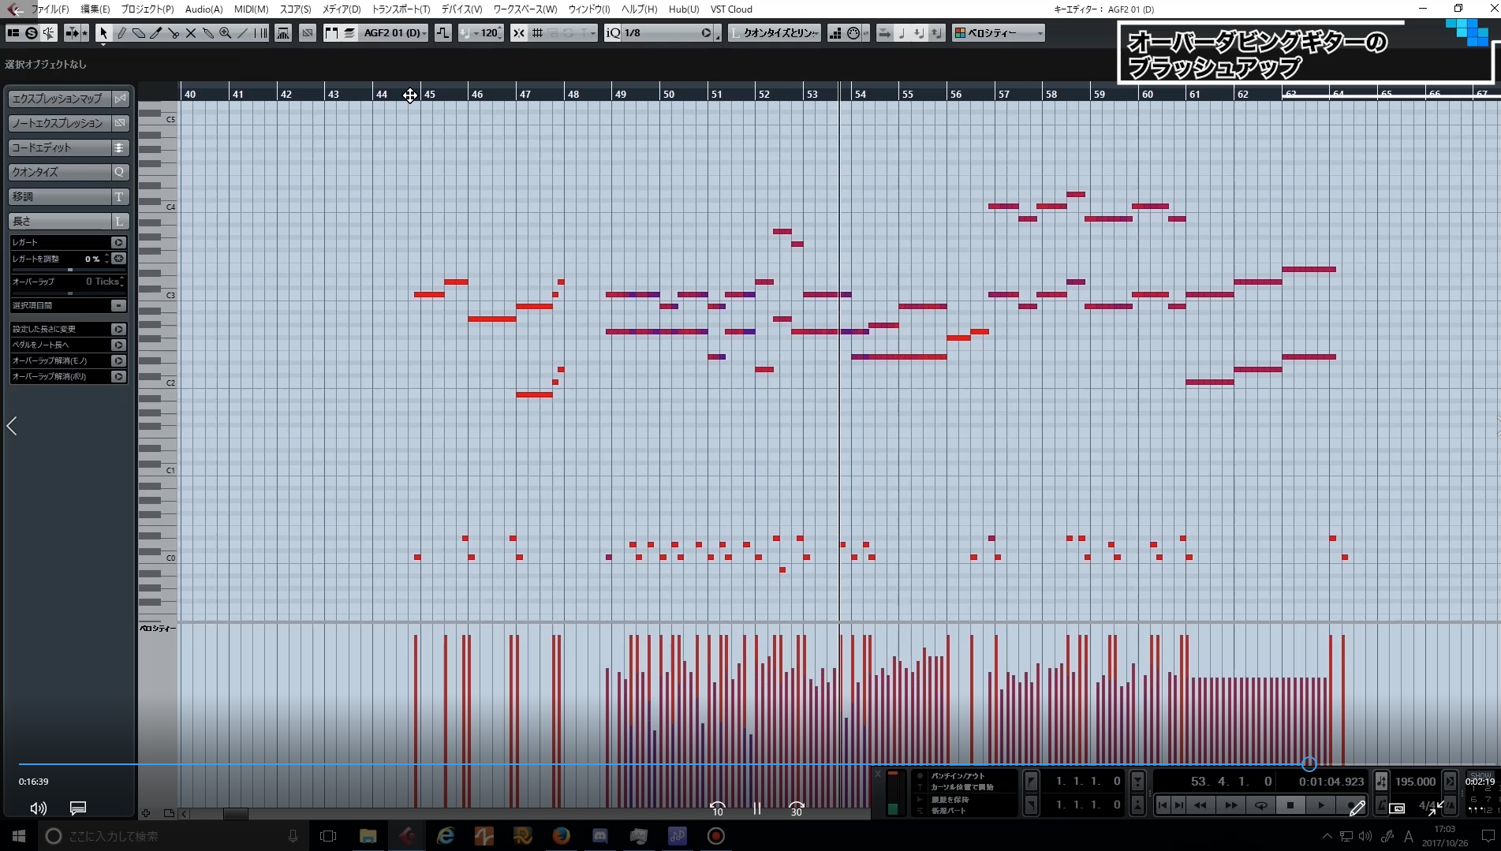Open length quantize dropdown
Viewport: 1501px width, 851px height.
pos(775,32)
